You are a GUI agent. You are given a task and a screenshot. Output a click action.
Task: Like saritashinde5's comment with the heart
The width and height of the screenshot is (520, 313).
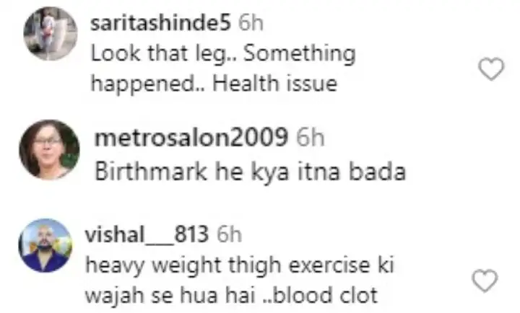pos(491,69)
